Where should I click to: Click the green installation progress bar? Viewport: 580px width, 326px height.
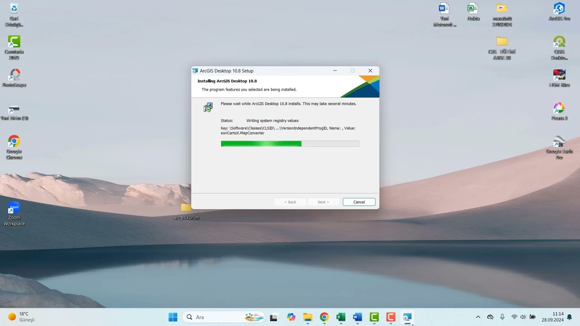(x=290, y=144)
